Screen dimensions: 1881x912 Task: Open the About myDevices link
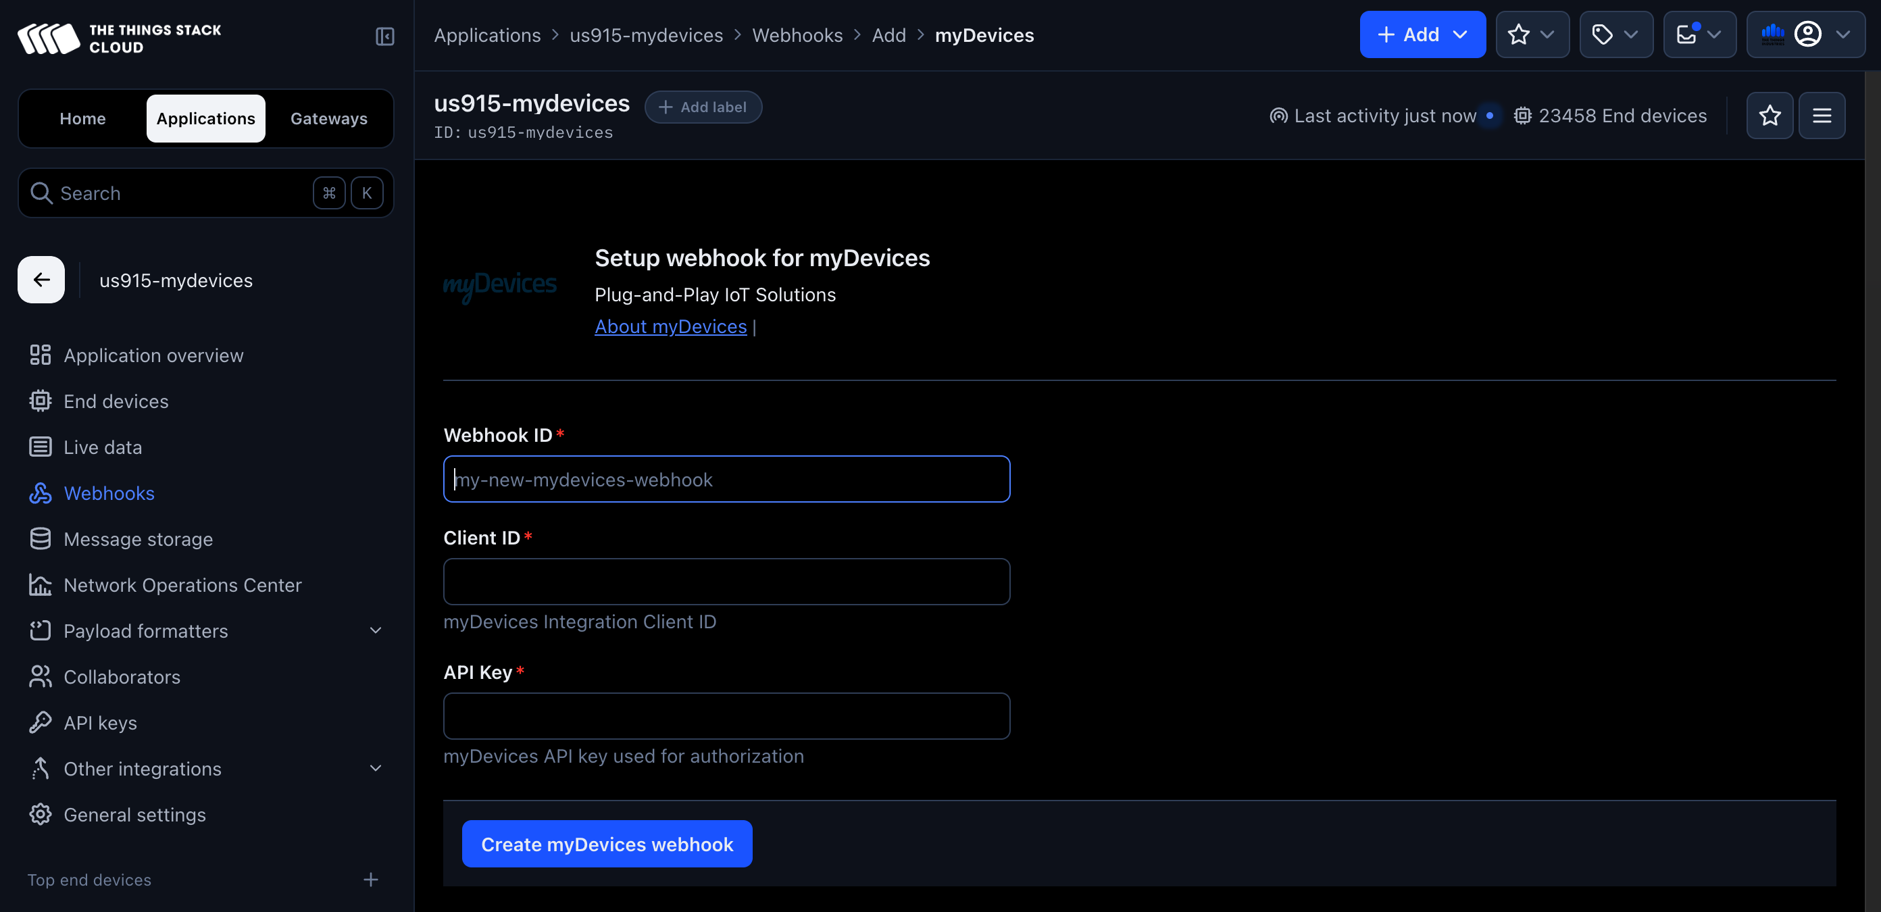pyautogui.click(x=670, y=326)
